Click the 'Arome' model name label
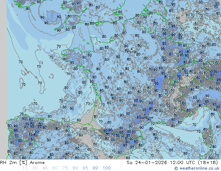Viewport: 221px width, 171px height. pos(37,163)
